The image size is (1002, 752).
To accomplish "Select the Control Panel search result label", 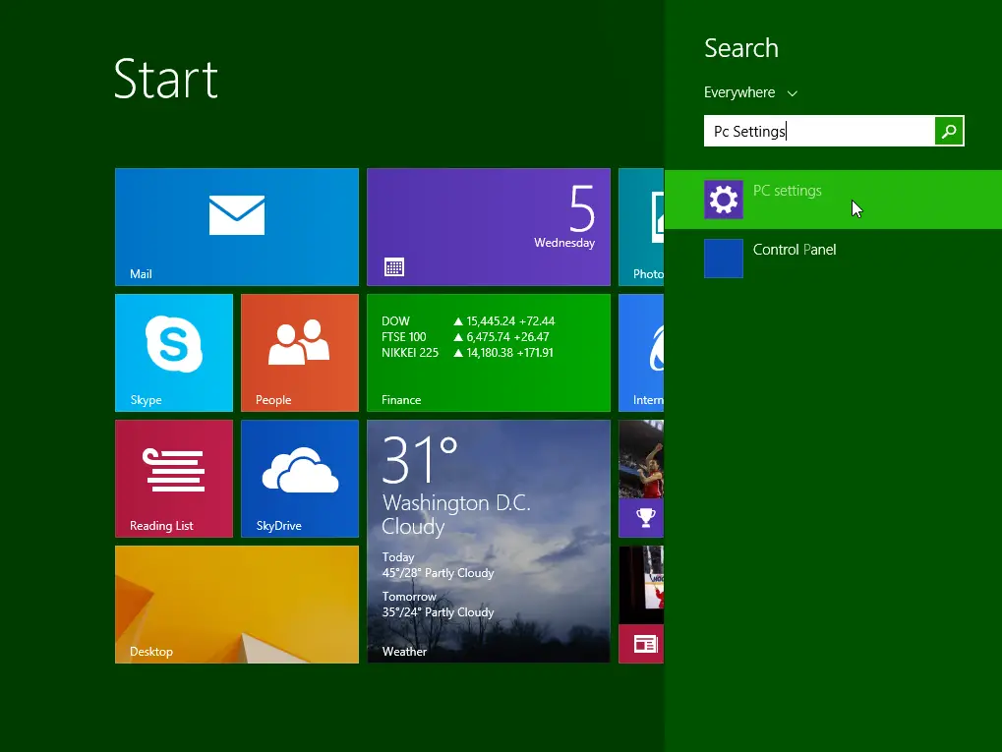I will [x=795, y=249].
